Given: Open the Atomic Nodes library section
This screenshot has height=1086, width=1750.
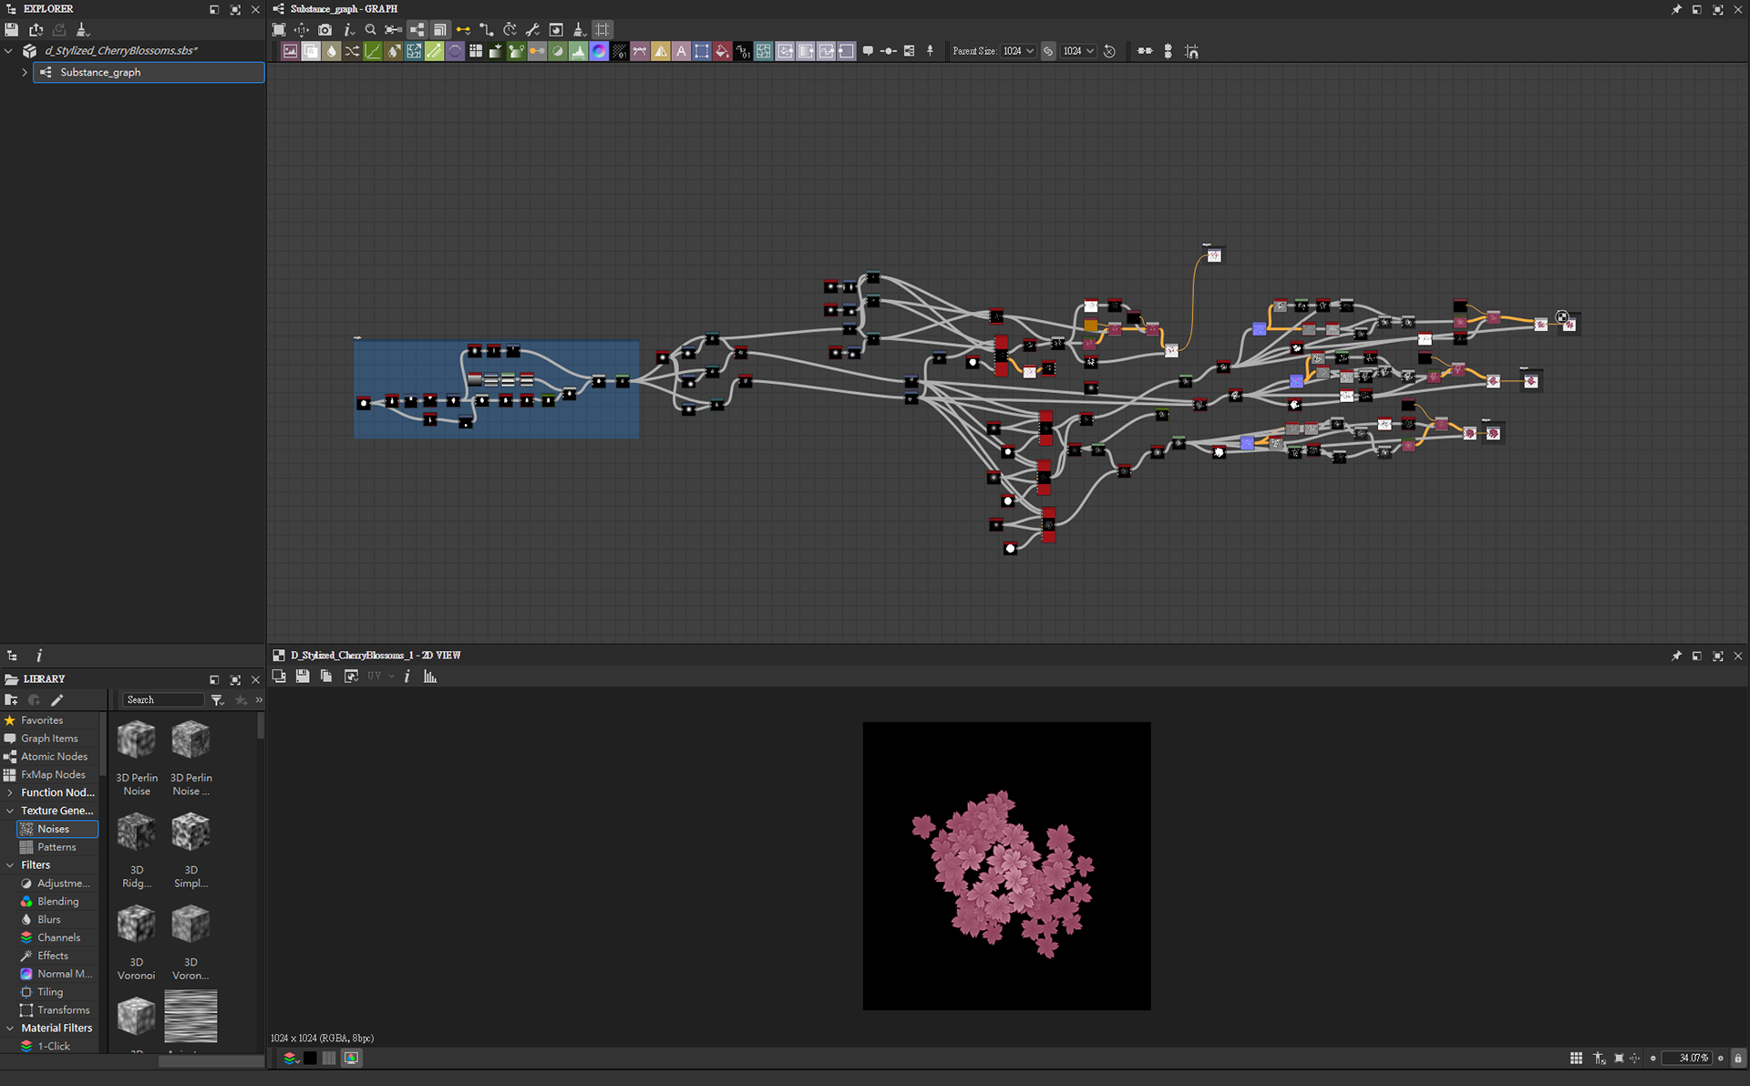Looking at the screenshot, I should point(54,757).
